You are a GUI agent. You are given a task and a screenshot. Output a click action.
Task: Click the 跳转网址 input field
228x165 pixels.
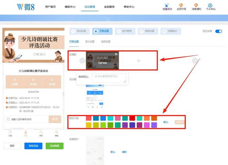pyautogui.click(x=109, y=78)
